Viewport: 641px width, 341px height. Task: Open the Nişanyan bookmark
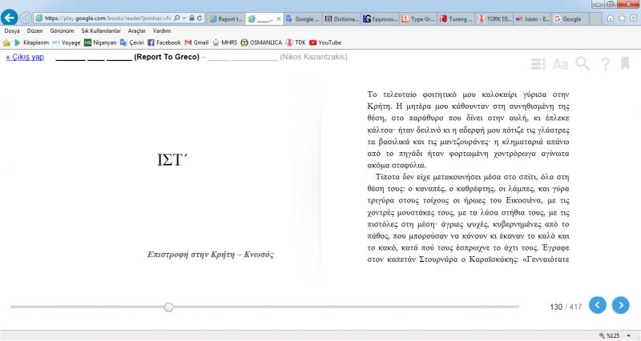coord(100,42)
